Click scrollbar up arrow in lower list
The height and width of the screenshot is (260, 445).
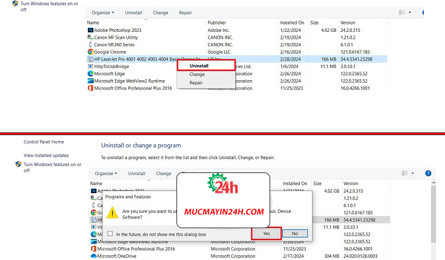[433, 183]
